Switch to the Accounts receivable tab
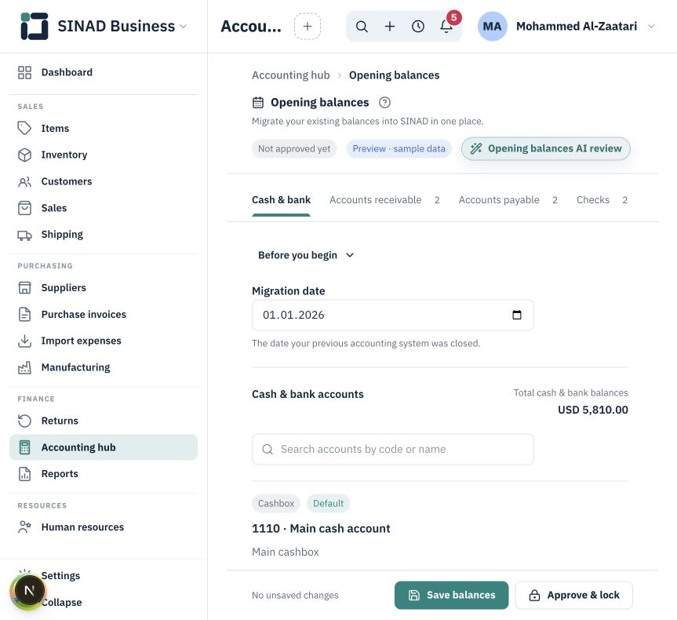The width and height of the screenshot is (677, 620). click(x=384, y=200)
